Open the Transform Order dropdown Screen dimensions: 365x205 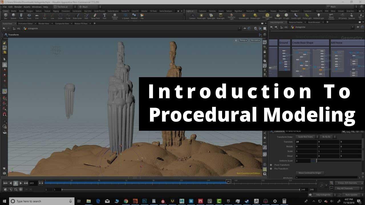tap(307, 137)
